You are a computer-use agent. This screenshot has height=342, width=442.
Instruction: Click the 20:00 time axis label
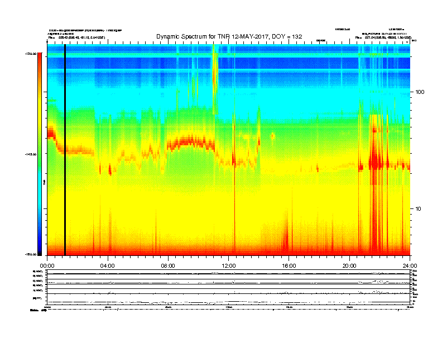(x=349, y=266)
